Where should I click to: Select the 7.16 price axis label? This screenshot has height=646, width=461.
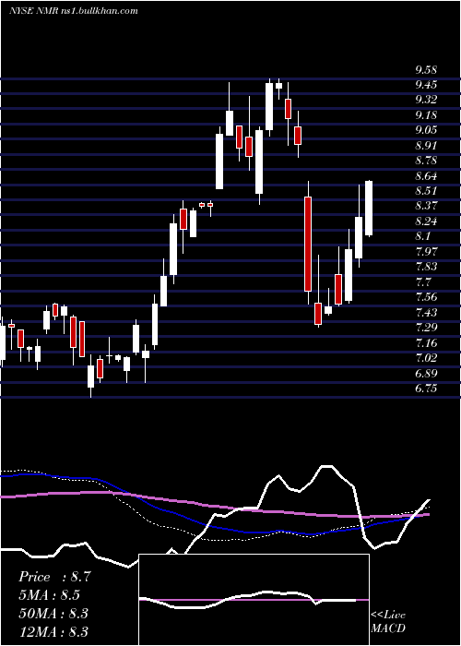click(x=426, y=343)
